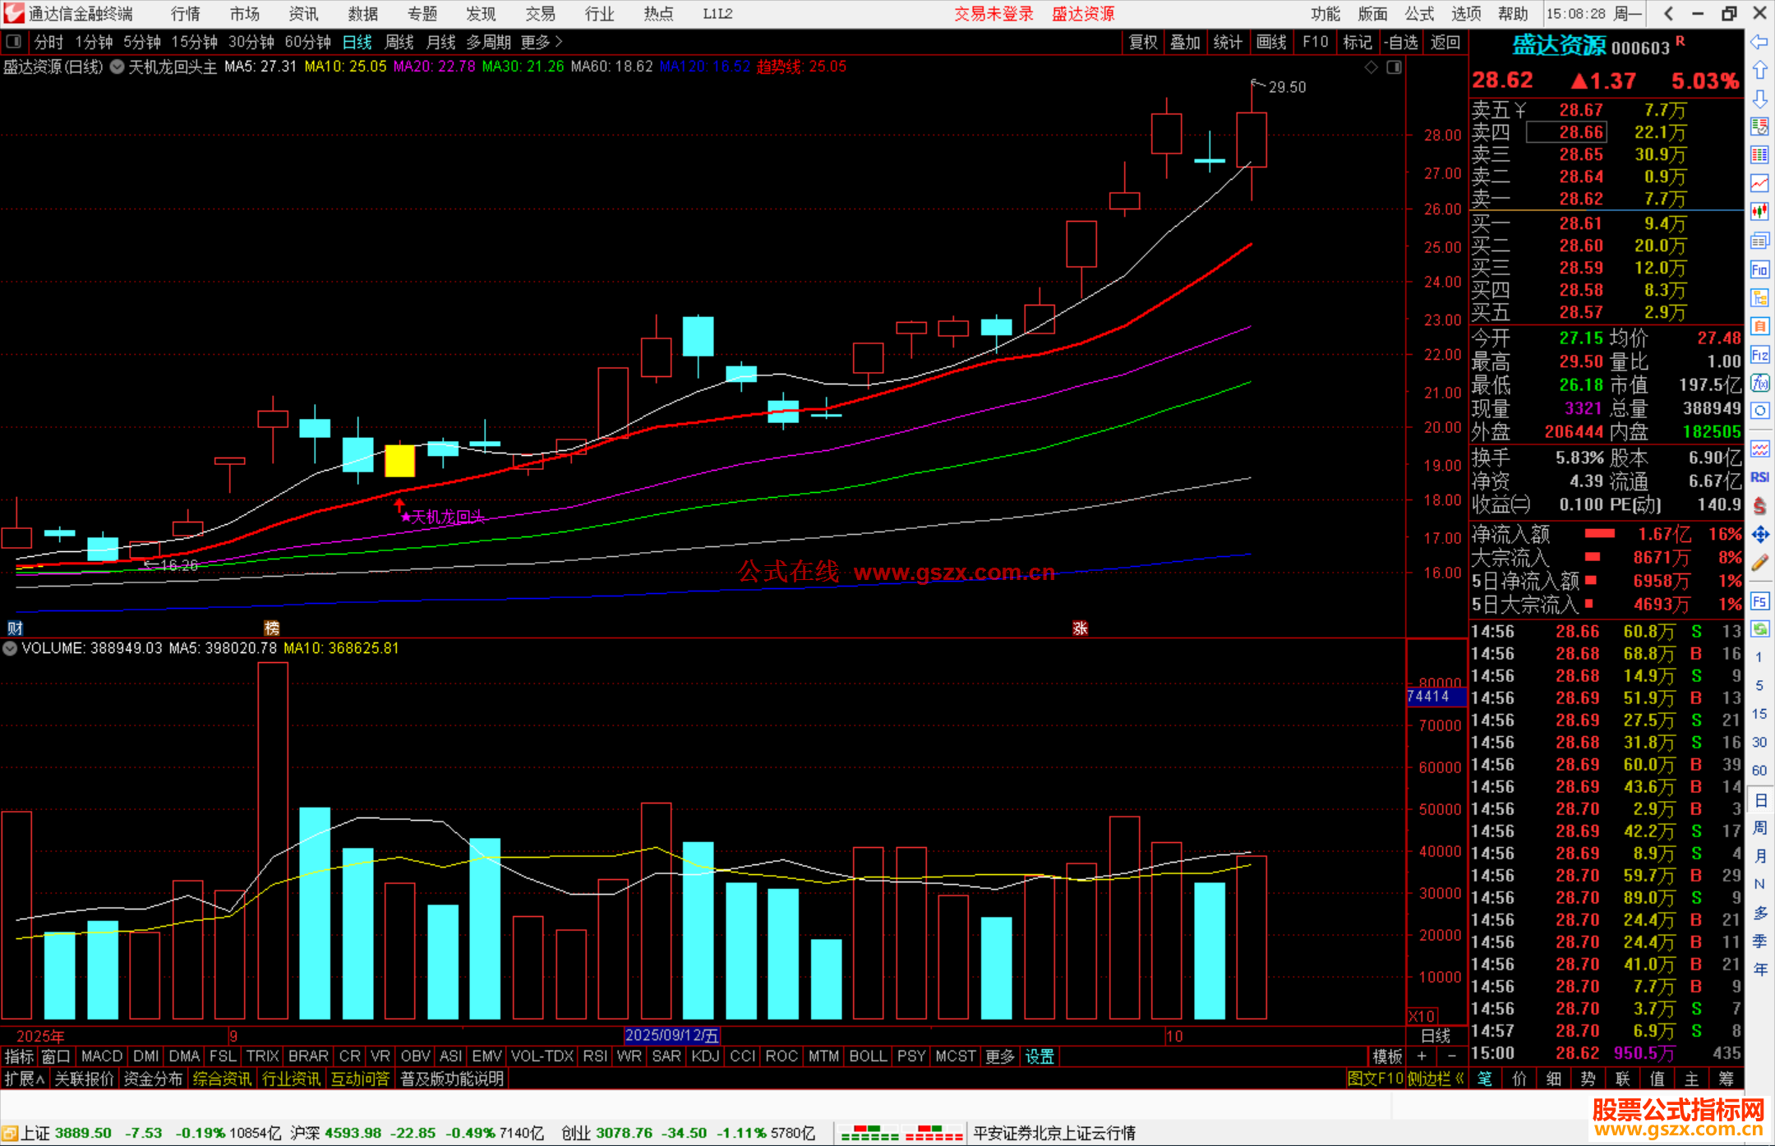The width and height of the screenshot is (1775, 1146).
Task: Open the 公式 menu
Action: coord(1419,14)
